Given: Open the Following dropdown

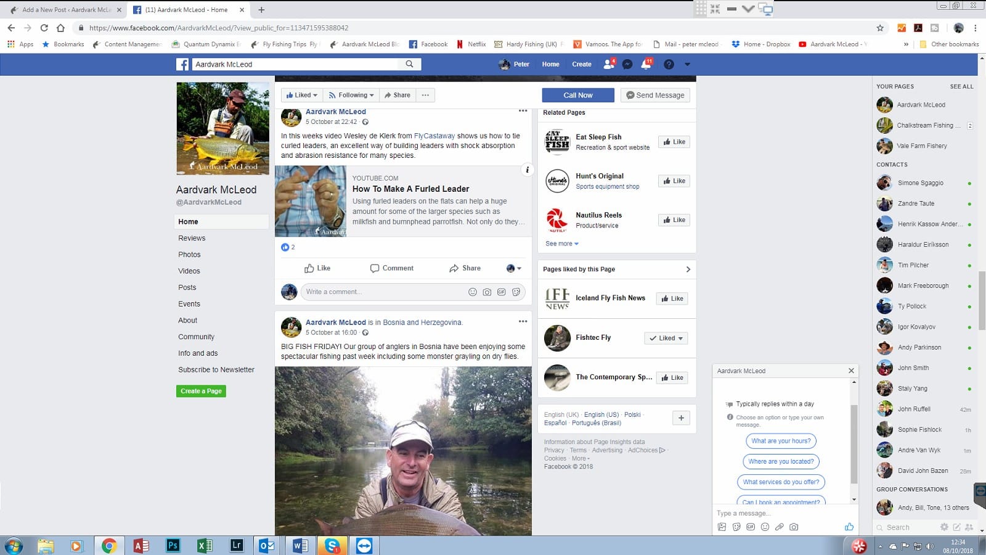Looking at the screenshot, I should [351, 95].
